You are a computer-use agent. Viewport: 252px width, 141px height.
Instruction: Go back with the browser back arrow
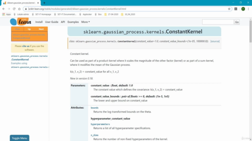point(4,9)
